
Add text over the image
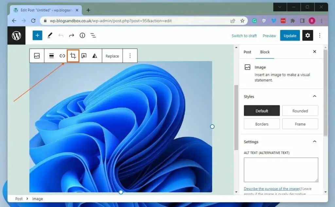click(84, 56)
